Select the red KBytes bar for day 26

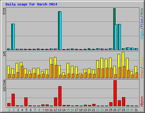tap(115, 93)
